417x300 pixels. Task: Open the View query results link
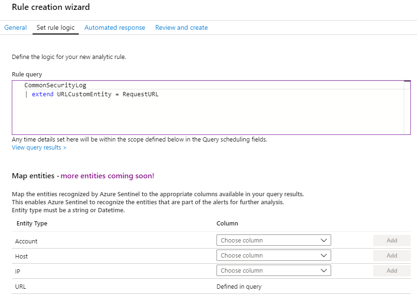point(39,148)
